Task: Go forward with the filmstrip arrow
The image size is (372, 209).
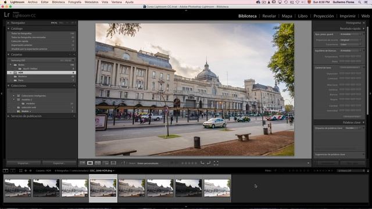Action: pos(30,171)
